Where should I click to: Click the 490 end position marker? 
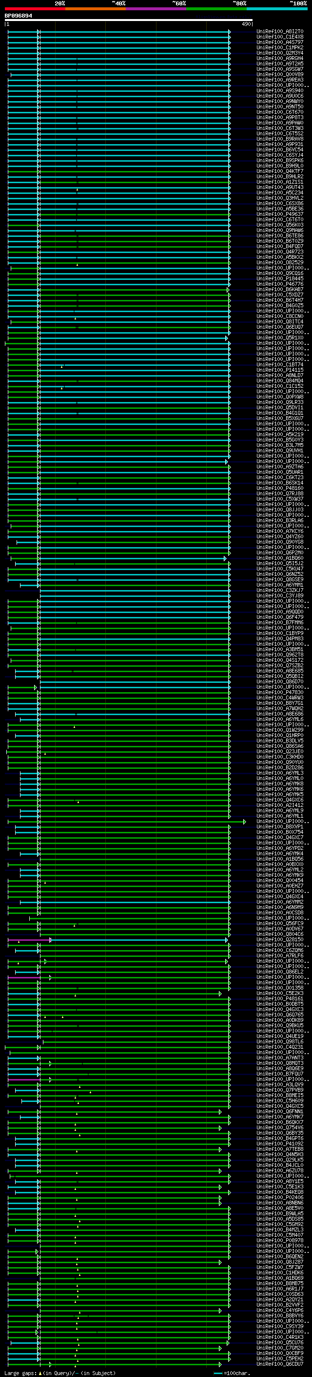246,24
